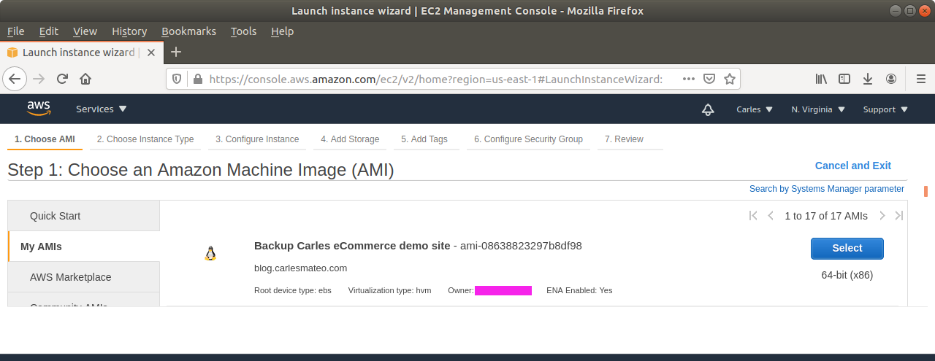This screenshot has width=935, height=361.
Task: Open the Firefox home page icon
Action: pyautogui.click(x=85, y=79)
